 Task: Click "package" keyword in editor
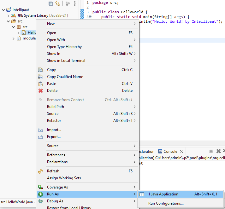click(x=100, y=3)
